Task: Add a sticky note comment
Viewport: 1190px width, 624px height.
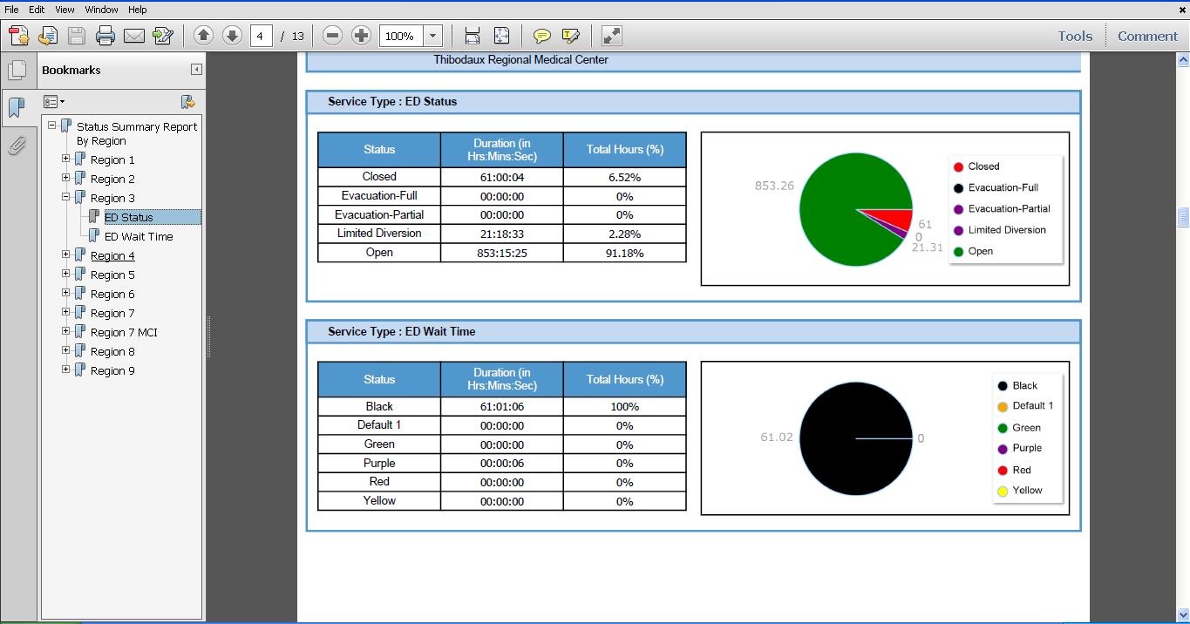Action: click(541, 36)
